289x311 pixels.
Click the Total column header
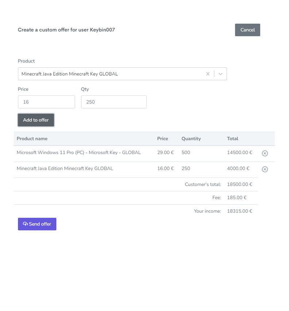point(232,139)
